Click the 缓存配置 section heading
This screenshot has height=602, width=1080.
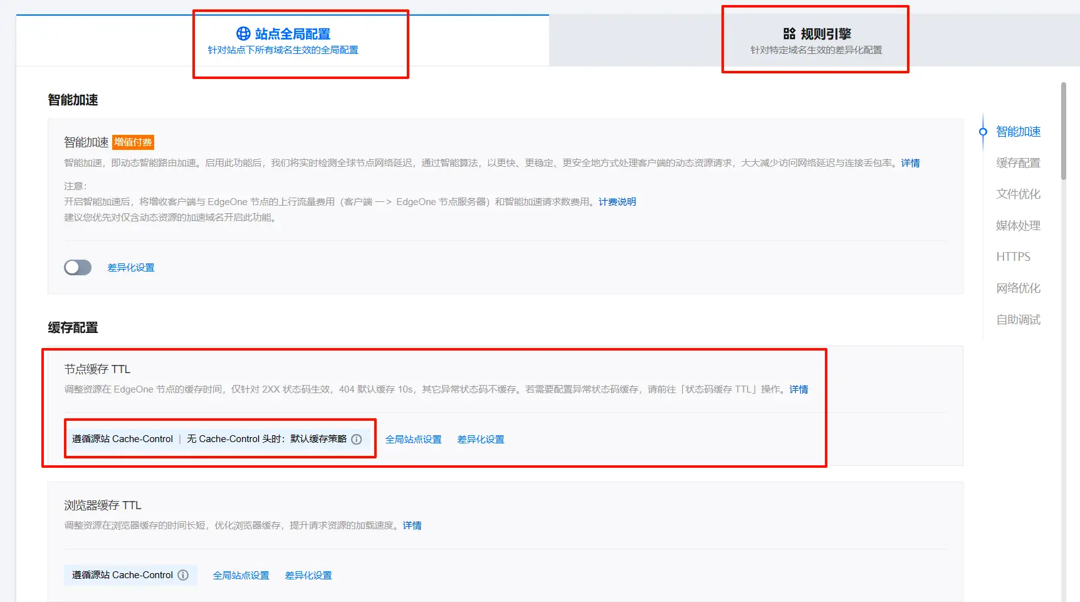pyautogui.click(x=73, y=328)
